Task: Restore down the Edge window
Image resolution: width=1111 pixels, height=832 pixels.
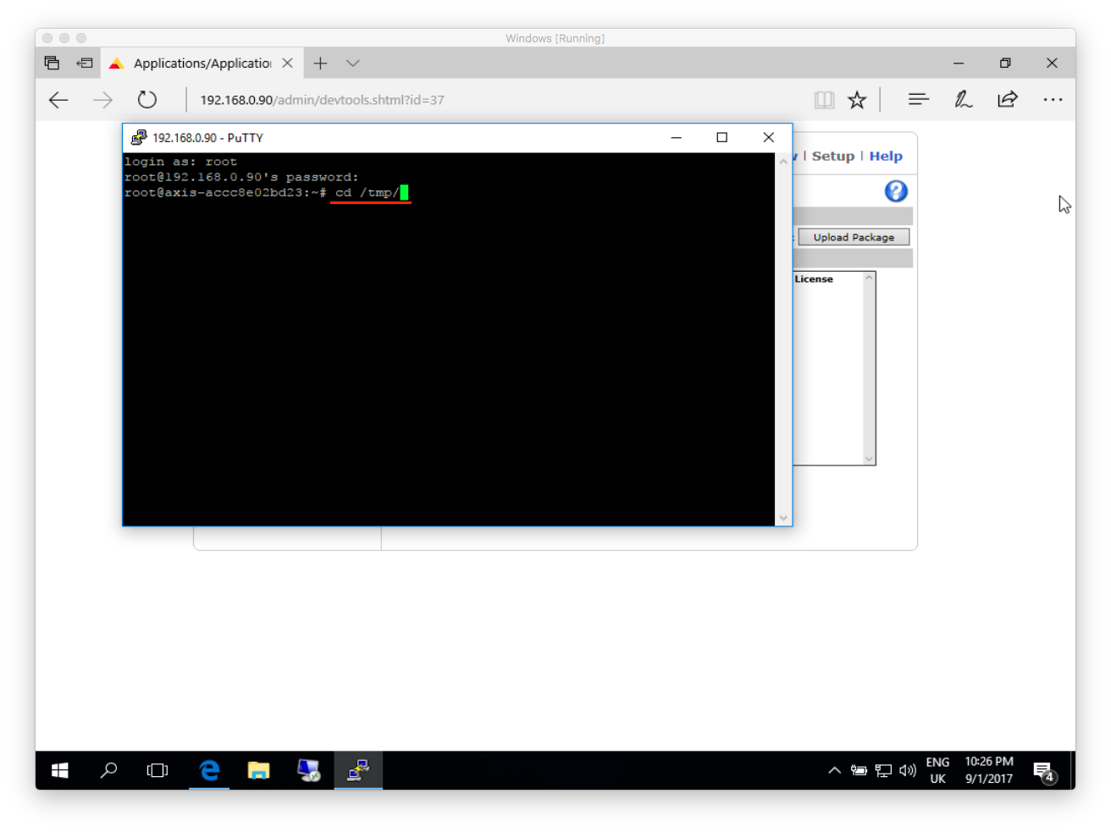Action: point(1005,63)
